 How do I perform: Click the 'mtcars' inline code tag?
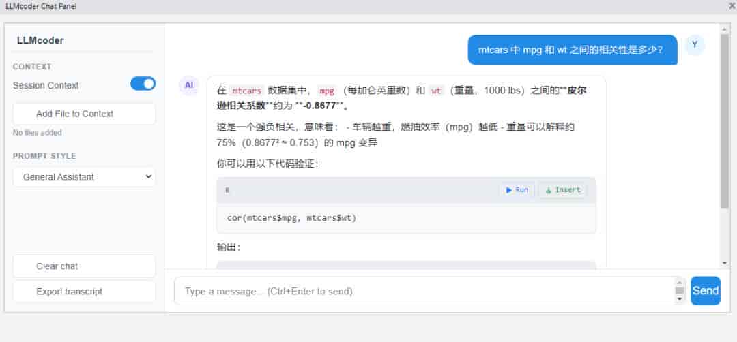[x=247, y=91]
